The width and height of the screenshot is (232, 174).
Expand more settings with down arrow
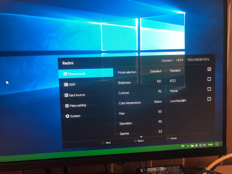pos(141,137)
